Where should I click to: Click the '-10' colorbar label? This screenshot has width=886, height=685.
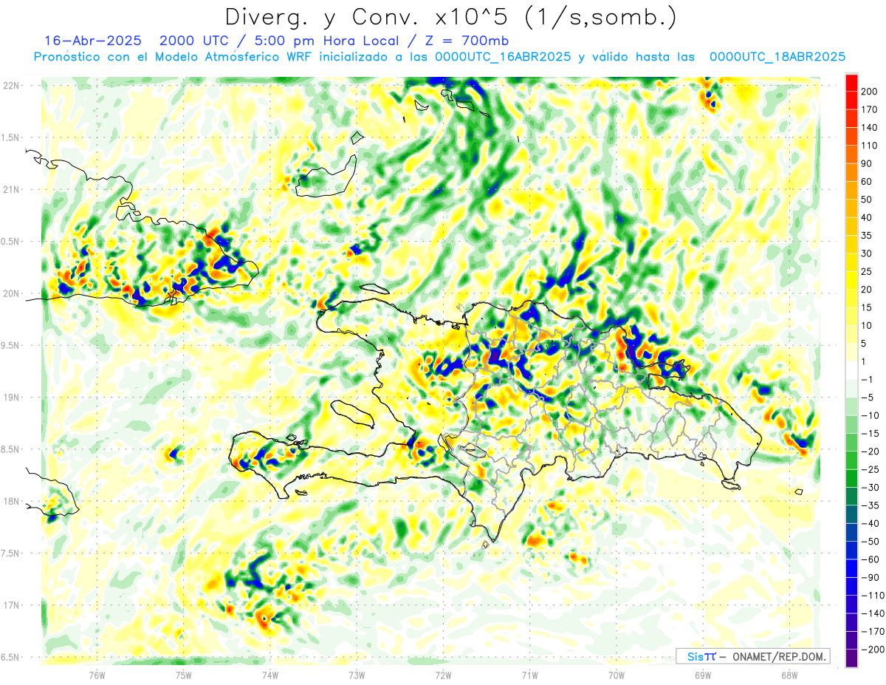click(x=870, y=416)
